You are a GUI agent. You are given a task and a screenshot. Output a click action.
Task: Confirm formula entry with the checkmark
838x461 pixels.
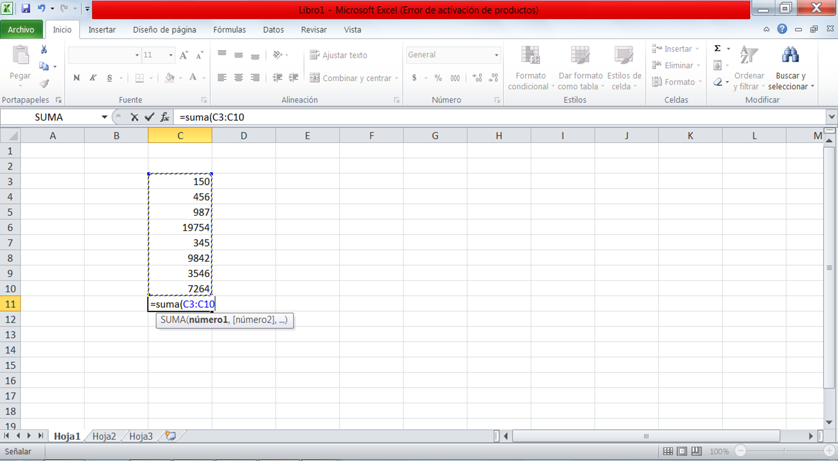149,116
